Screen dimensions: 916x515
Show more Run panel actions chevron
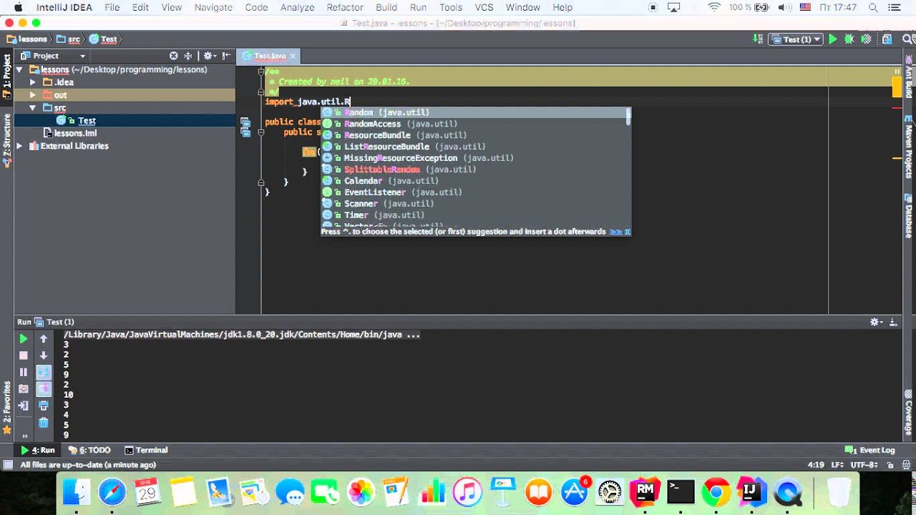click(24, 436)
